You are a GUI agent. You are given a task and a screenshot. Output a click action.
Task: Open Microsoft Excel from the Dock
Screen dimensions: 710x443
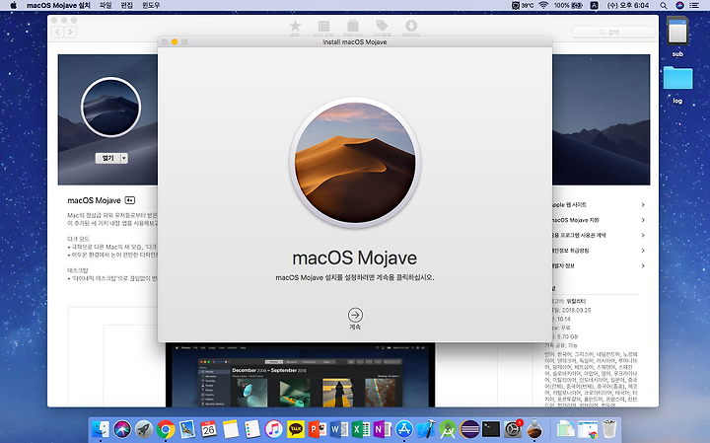(361, 428)
